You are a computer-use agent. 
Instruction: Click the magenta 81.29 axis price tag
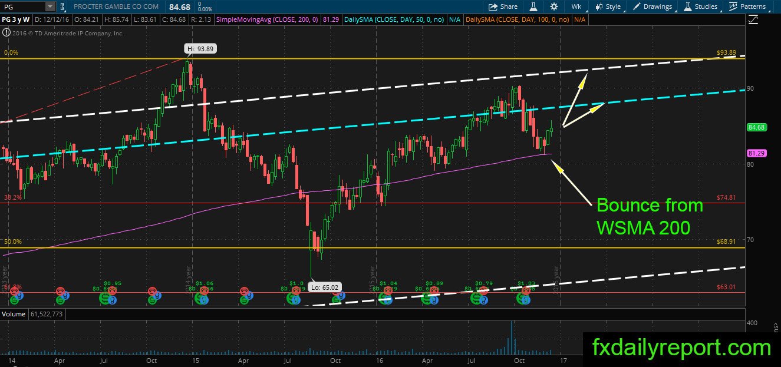click(x=756, y=153)
